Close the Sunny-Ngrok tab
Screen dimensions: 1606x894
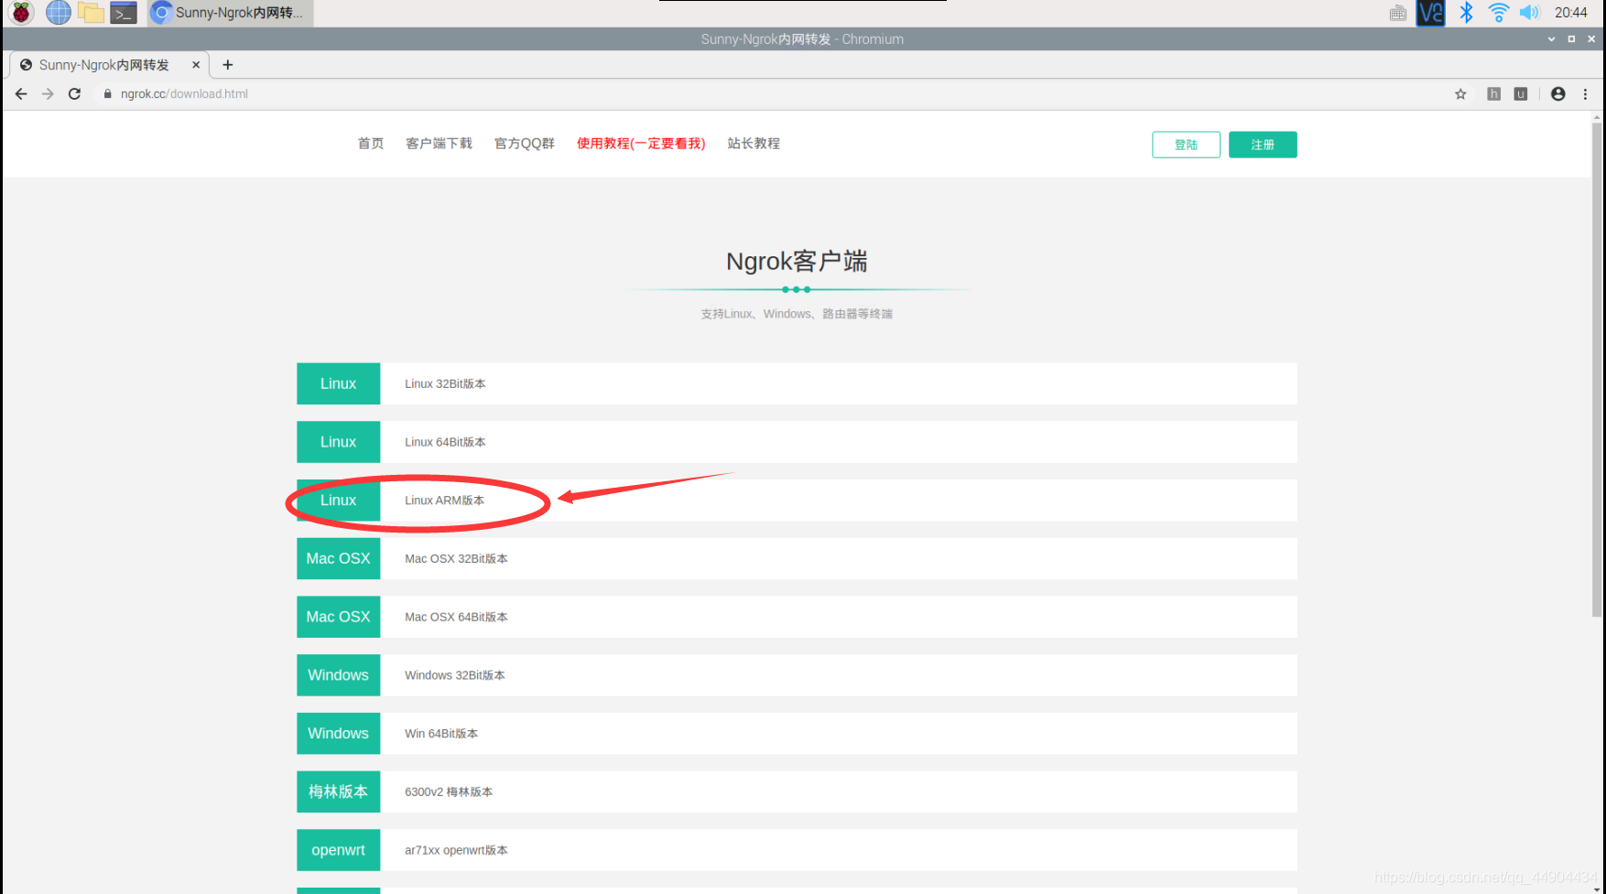pos(196,65)
